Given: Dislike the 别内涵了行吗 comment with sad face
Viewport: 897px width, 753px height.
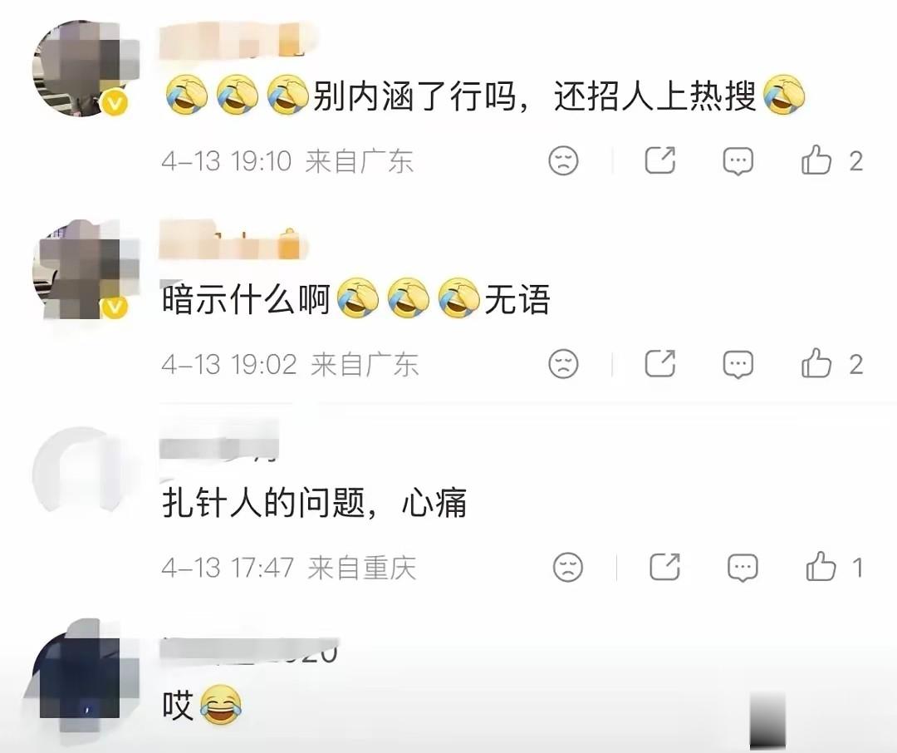Looking at the screenshot, I should point(563,160).
